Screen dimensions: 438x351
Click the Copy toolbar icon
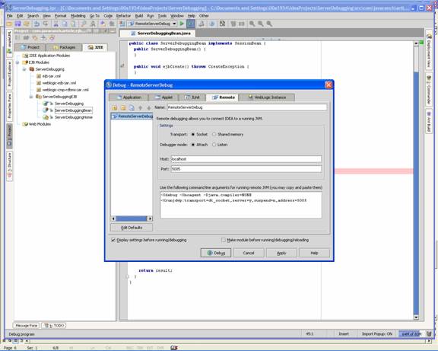[65, 24]
